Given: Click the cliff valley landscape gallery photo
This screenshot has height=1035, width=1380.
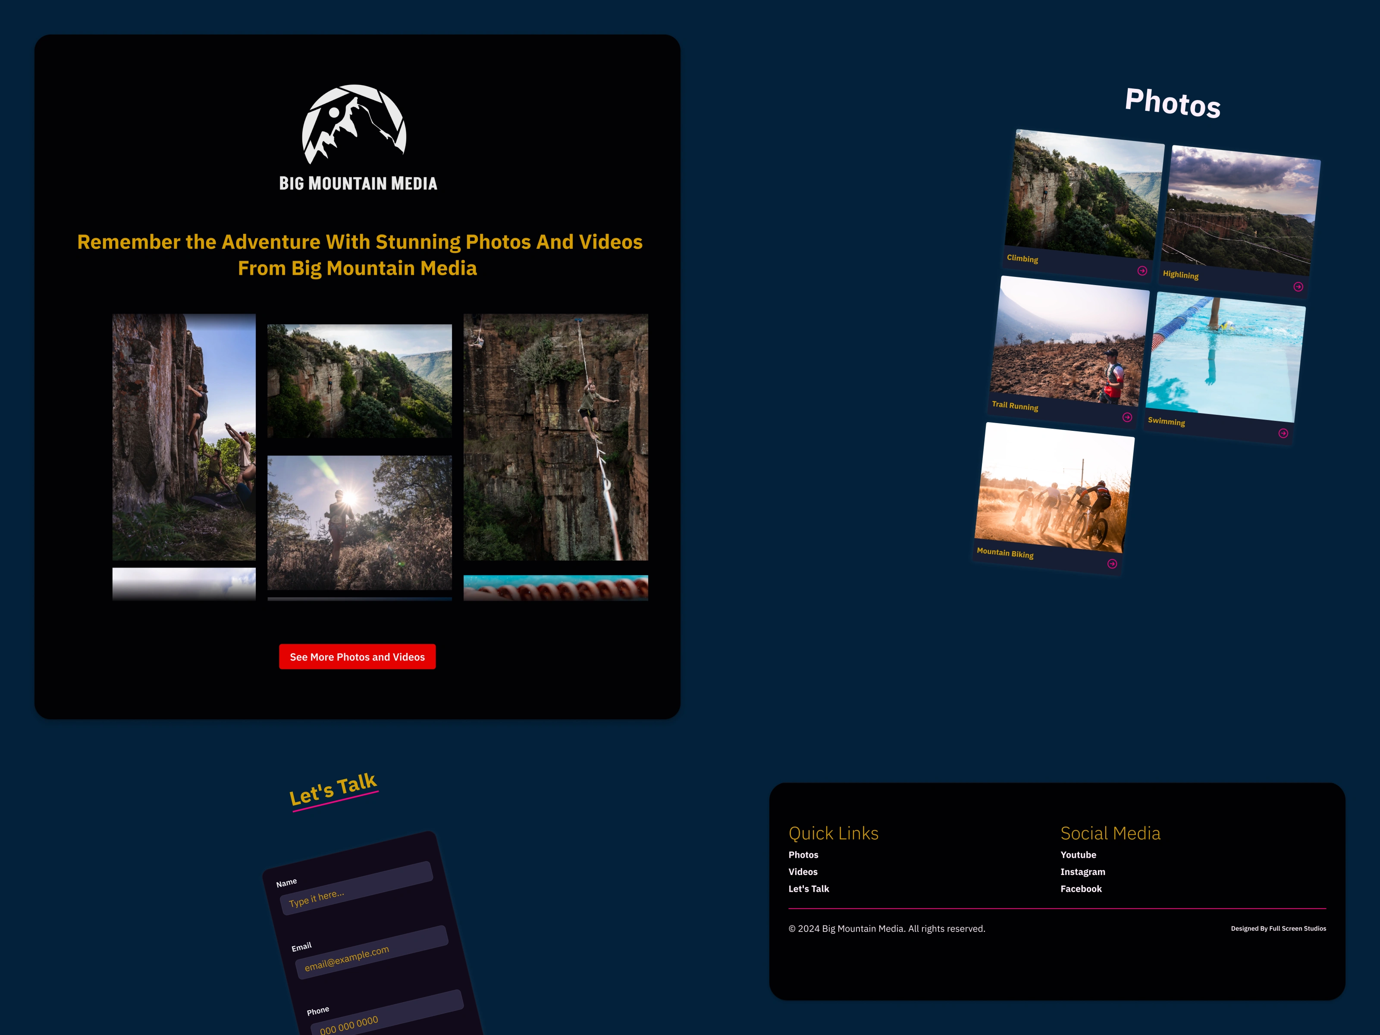Looking at the screenshot, I should [360, 380].
